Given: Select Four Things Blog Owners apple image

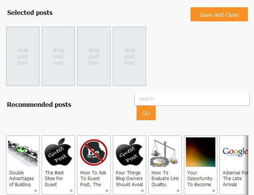Looking at the screenshot, I should click(x=129, y=152).
